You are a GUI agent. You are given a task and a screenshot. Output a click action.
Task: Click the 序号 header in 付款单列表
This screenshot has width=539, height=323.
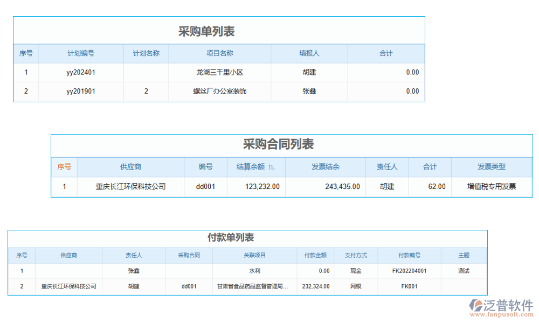[22, 255]
